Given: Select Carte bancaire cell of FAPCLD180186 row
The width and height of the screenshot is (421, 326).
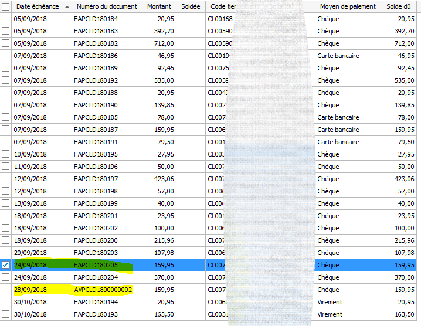Looking at the screenshot, I should (x=347, y=56).
